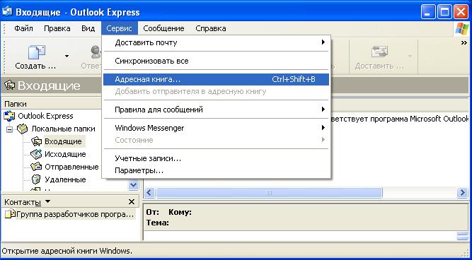This screenshot has height=260, width=472.
Task: Click the Outlook Express icon in tree
Action: click(9, 116)
